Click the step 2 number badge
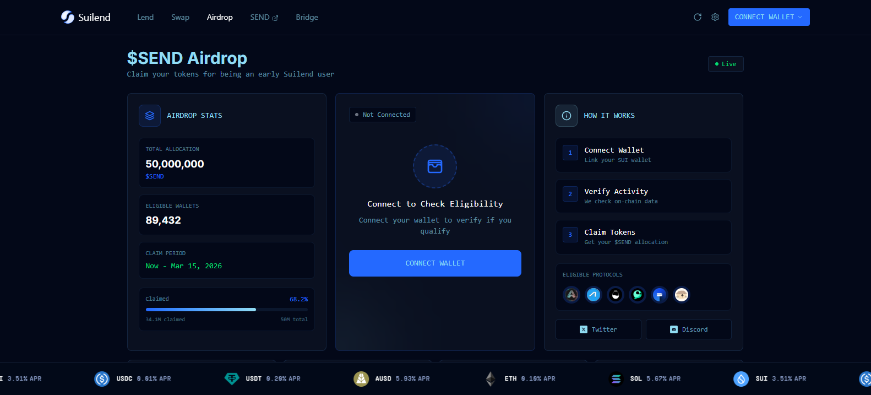Viewport: 871px width, 395px height. pos(570,194)
